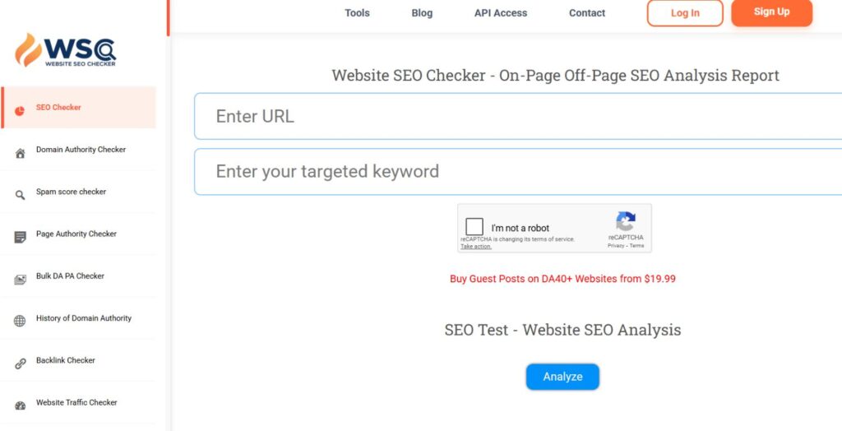Image resolution: width=842 pixels, height=431 pixels.
Task: Click the pie chart icon beside SEO Checker
Action: pyautogui.click(x=20, y=111)
